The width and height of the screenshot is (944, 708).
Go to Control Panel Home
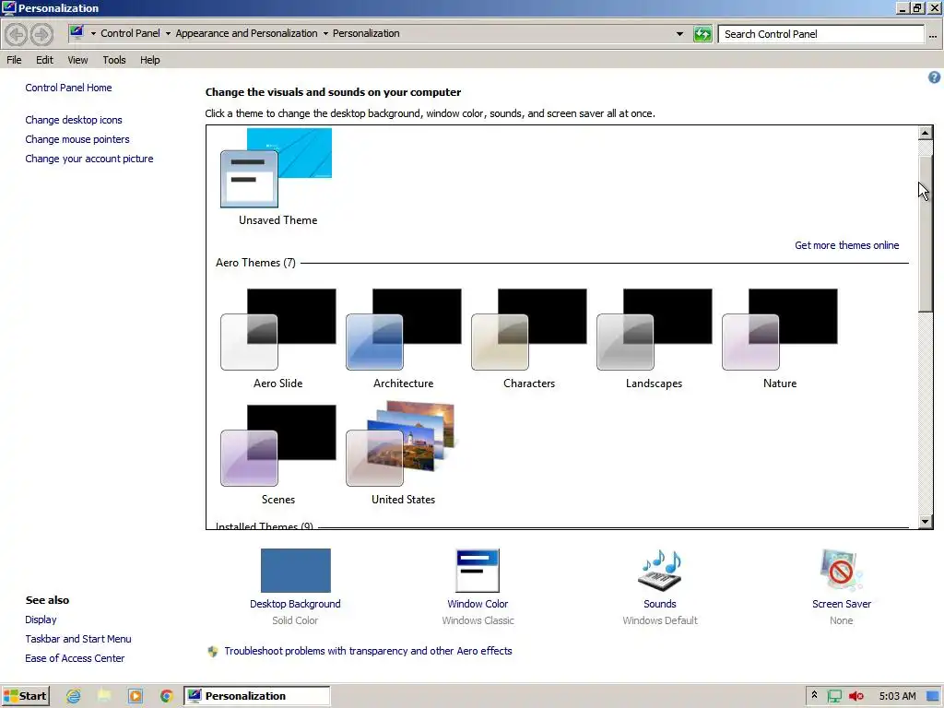pyautogui.click(x=68, y=88)
